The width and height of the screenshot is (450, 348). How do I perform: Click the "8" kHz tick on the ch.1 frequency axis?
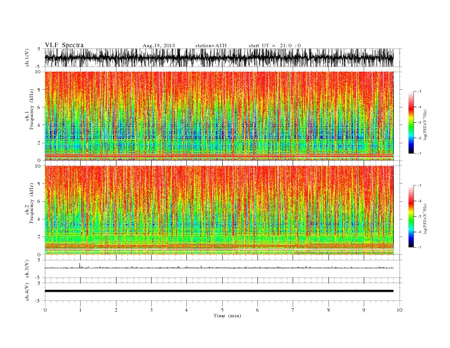tap(39, 90)
